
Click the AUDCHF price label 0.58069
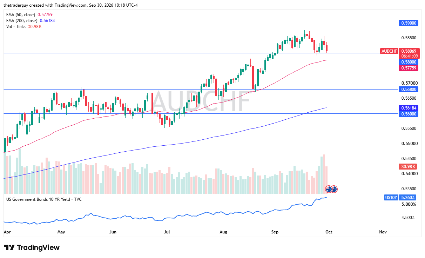click(x=409, y=51)
